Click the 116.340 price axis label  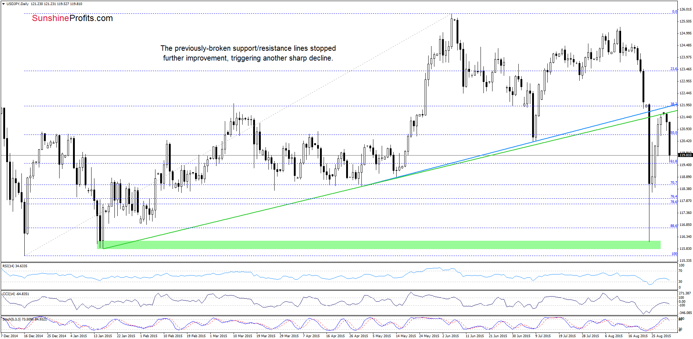685,237
